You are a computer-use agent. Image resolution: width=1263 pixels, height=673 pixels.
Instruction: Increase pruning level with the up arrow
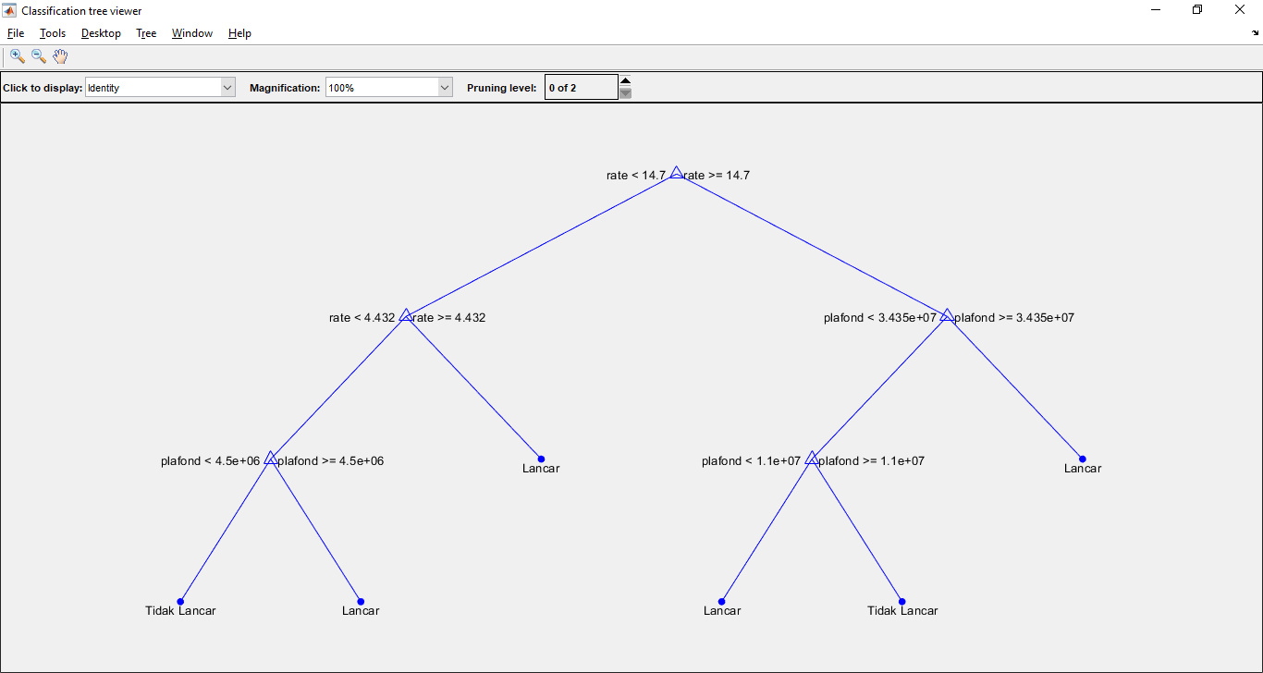[x=626, y=80]
